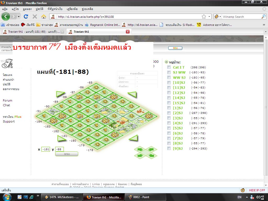Tick the [10]SJ village checkbox
Image resolution: width=268 pixels, height=201 pixels.
pyautogui.click(x=169, y=82)
